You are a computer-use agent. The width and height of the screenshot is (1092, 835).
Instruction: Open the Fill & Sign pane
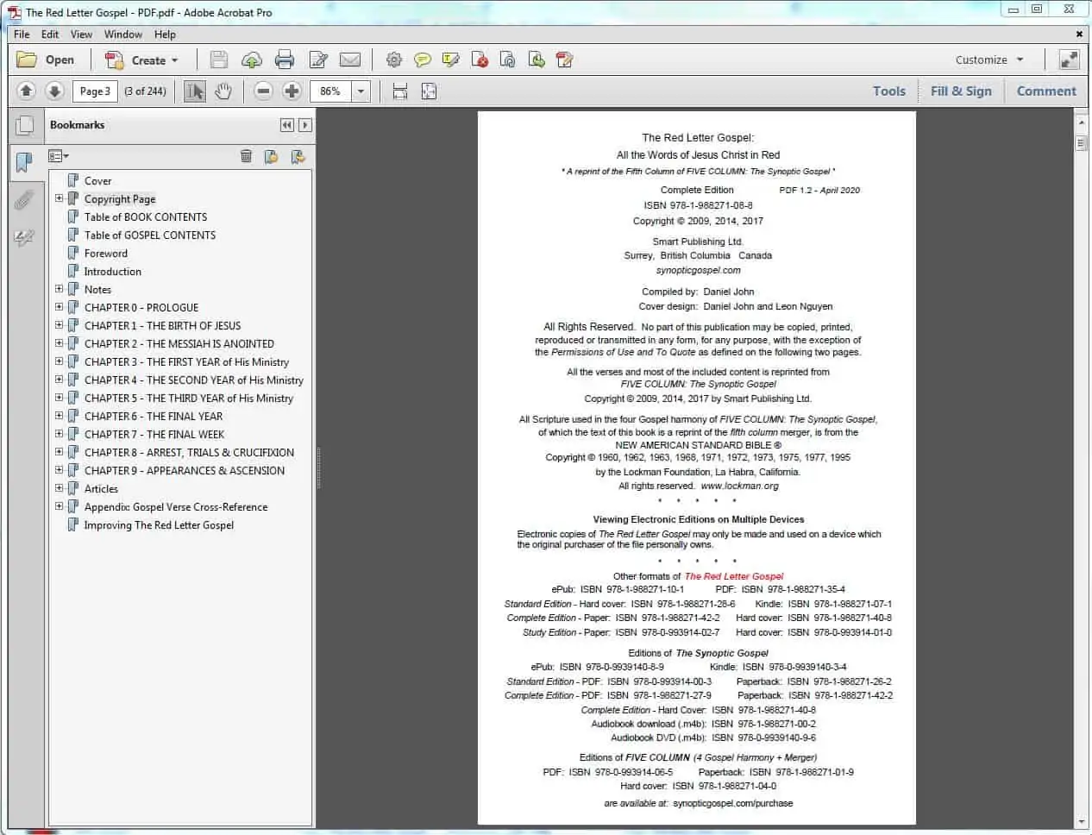[961, 91]
